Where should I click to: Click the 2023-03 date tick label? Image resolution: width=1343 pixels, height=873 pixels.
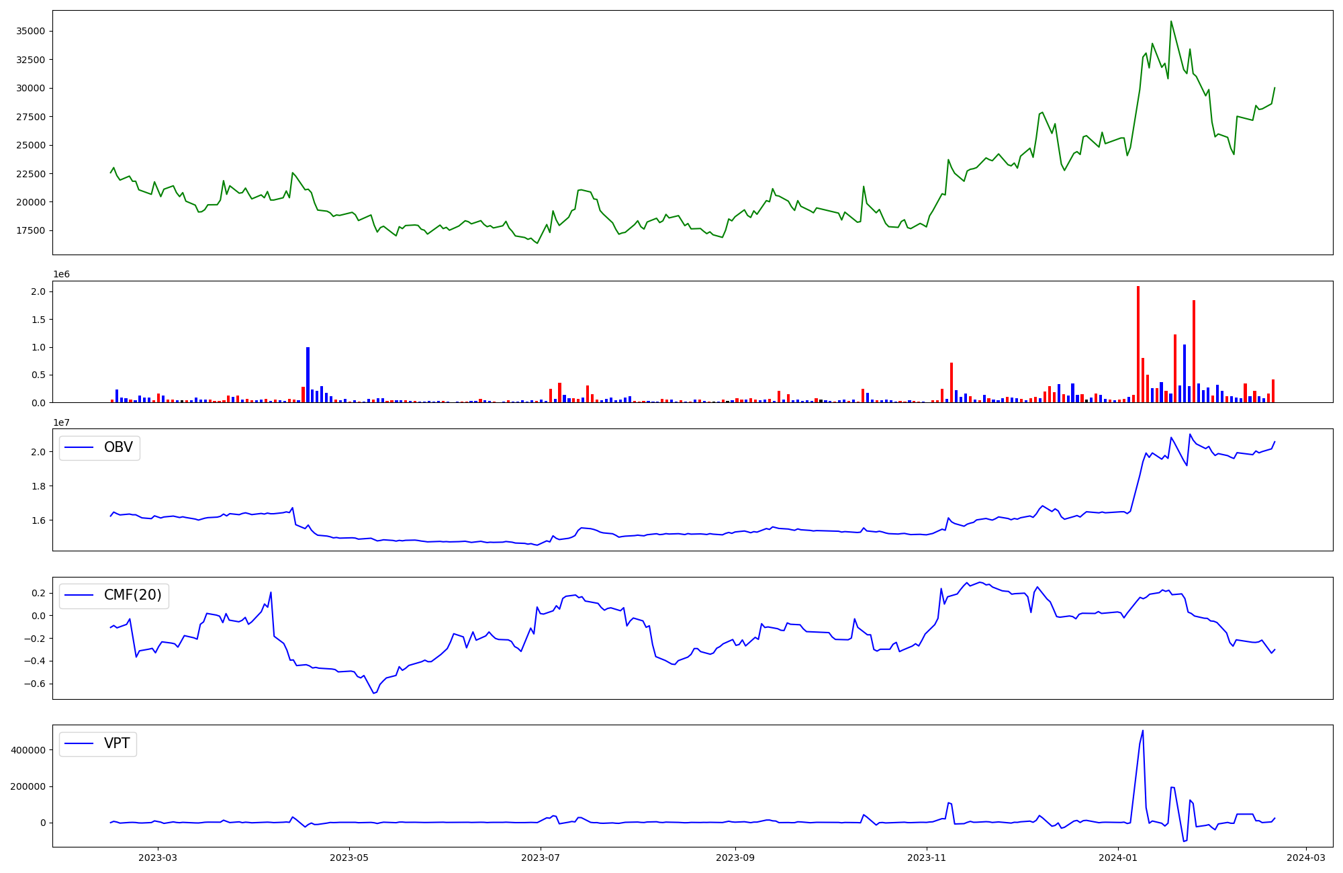pos(158,858)
